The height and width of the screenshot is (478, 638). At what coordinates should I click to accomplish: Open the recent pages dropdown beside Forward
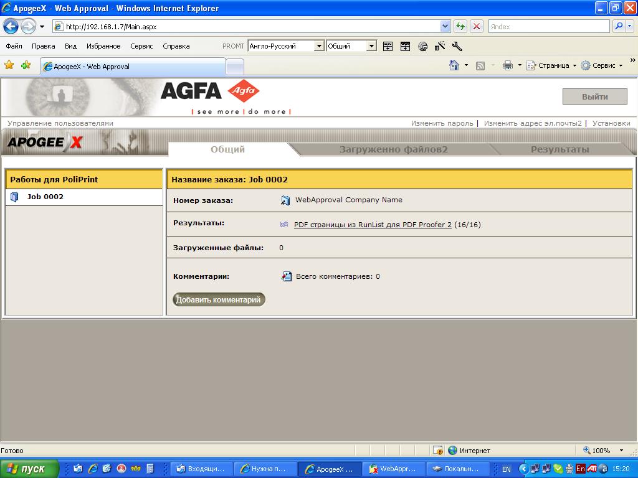[x=42, y=27]
